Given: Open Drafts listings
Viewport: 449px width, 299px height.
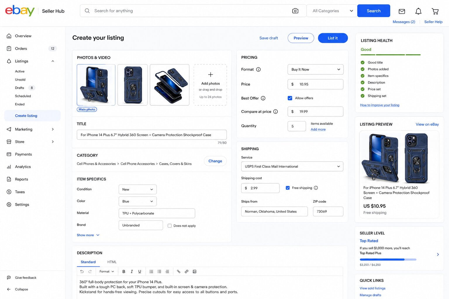Looking at the screenshot, I should (x=20, y=88).
